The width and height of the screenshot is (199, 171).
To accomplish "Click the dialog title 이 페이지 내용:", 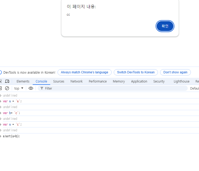I will [81, 7].
